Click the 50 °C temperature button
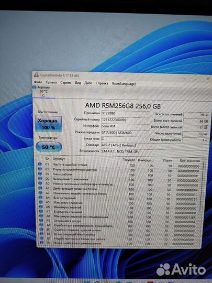The width and height of the screenshot is (212, 283). [x=49, y=147]
